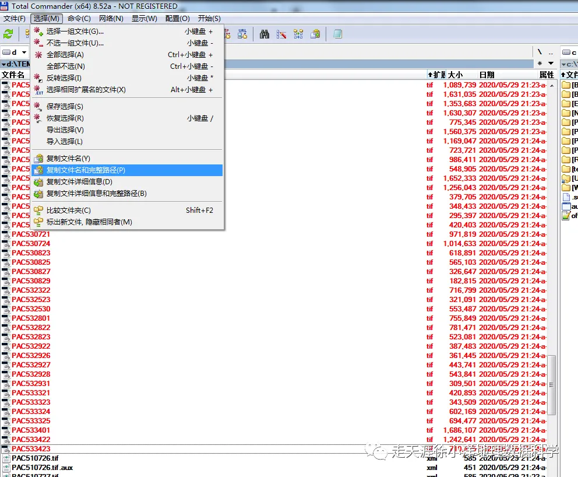Select file PAC532931
The height and width of the screenshot is (477, 578).
[x=31, y=384]
